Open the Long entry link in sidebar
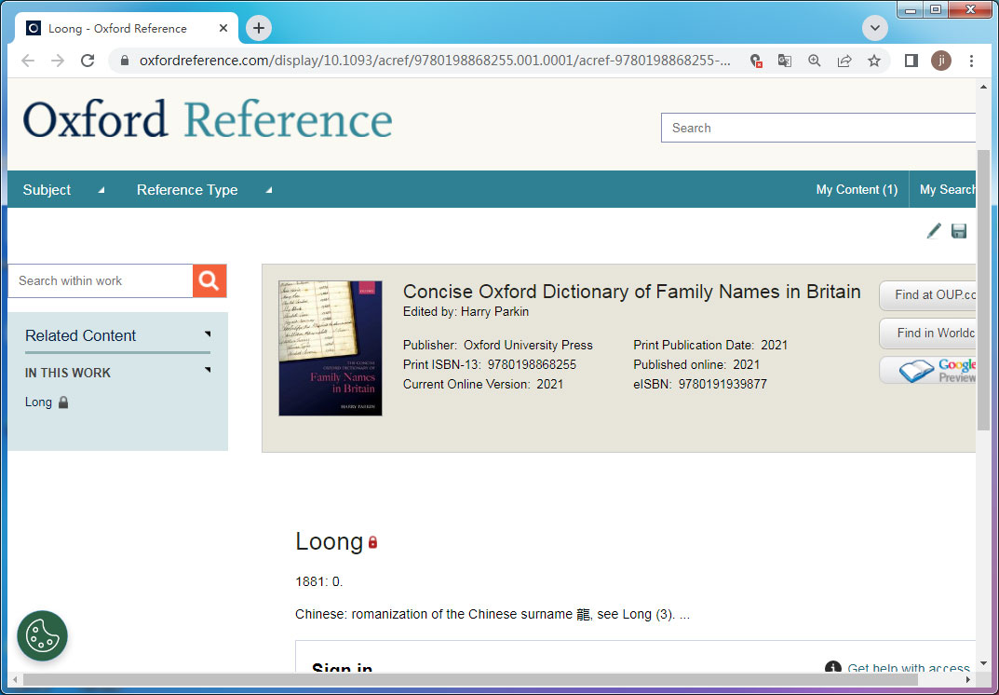Image resolution: width=999 pixels, height=695 pixels. [x=38, y=402]
